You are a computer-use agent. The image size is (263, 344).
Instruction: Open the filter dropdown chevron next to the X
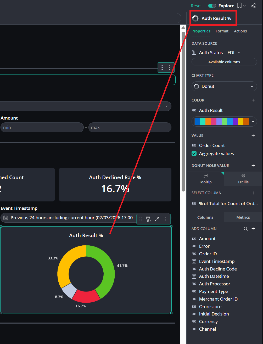tap(166, 106)
